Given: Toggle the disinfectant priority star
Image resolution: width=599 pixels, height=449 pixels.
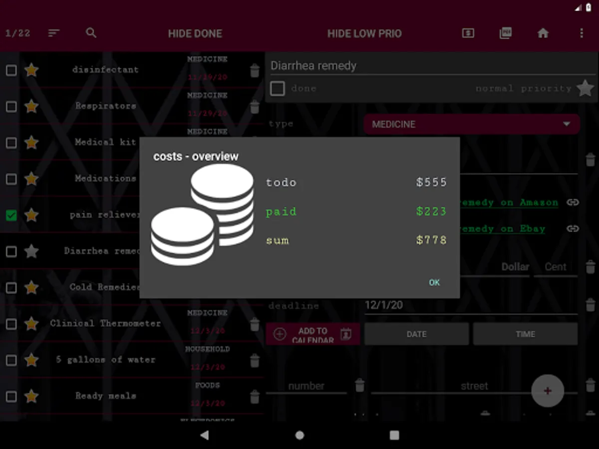Looking at the screenshot, I should pos(31,70).
